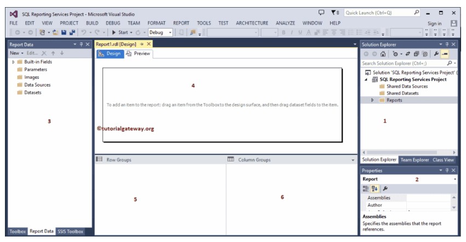Select the Shared Data Sources folder
This screenshot has height=242, width=466.
coord(407,87)
